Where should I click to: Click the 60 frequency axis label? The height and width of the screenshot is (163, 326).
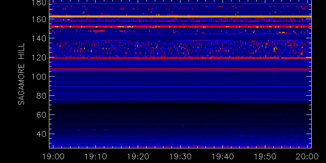click(x=41, y=115)
